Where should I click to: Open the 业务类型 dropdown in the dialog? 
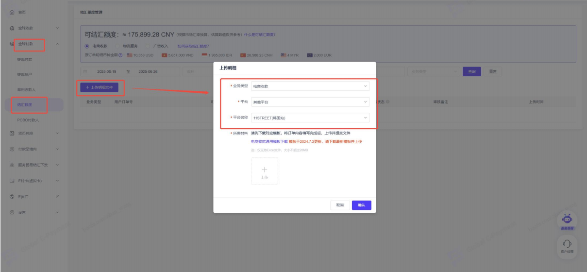pyautogui.click(x=310, y=86)
